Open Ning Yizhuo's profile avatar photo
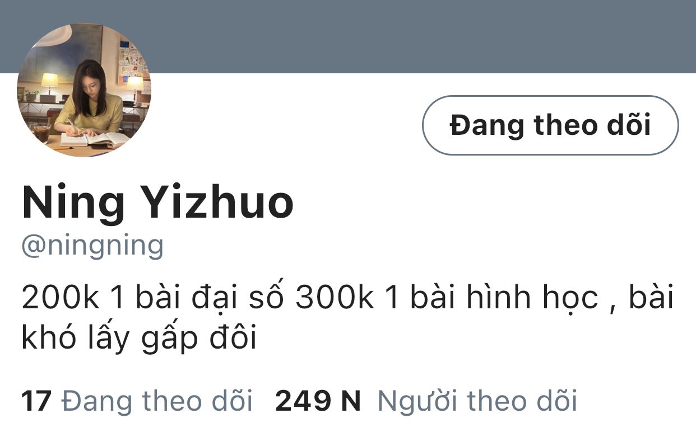This screenshot has height=423, width=696. [84, 90]
